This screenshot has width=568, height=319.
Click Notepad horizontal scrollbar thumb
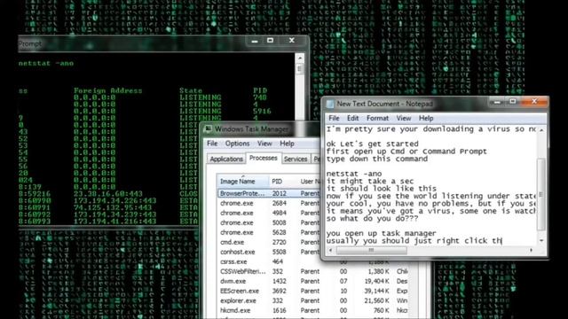[x=371, y=250]
